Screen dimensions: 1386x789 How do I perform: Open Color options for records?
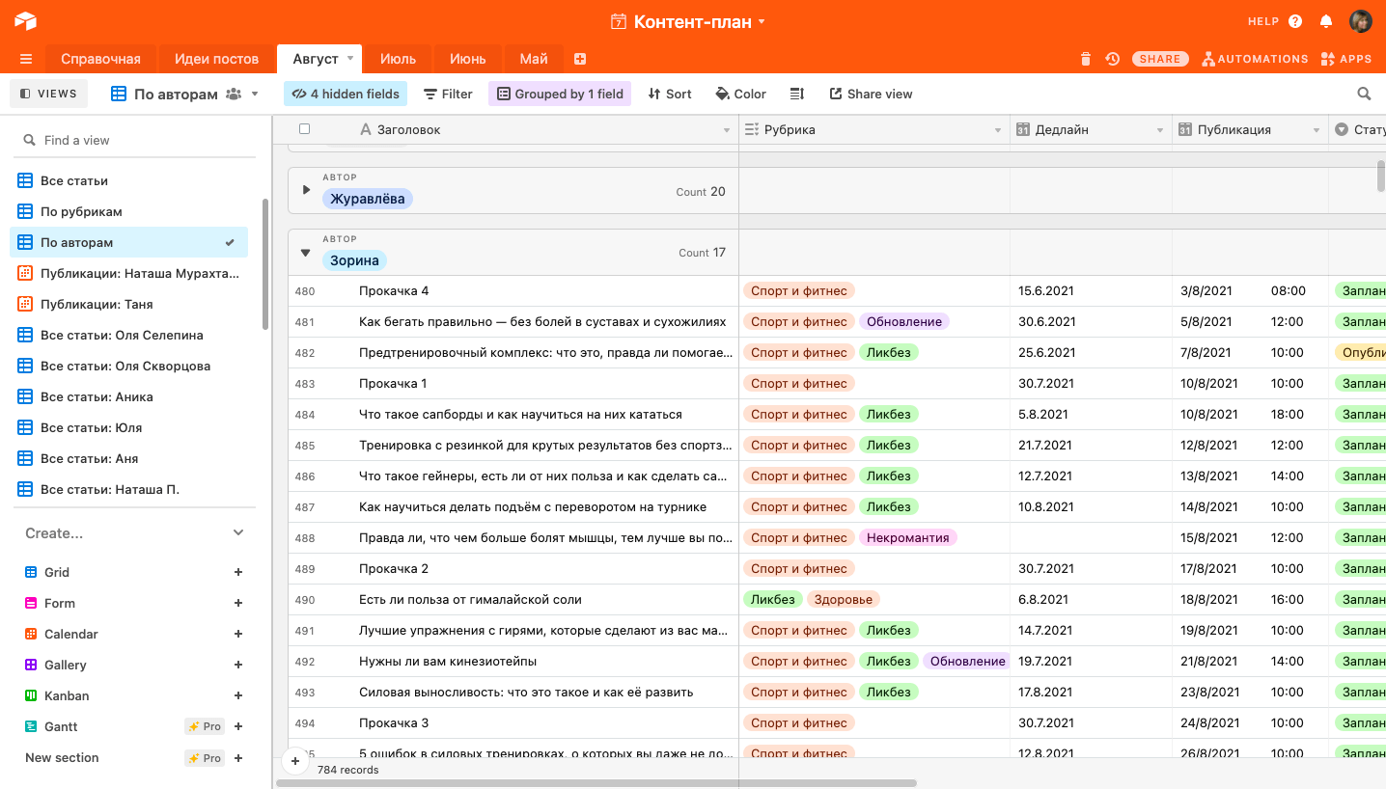coord(740,94)
